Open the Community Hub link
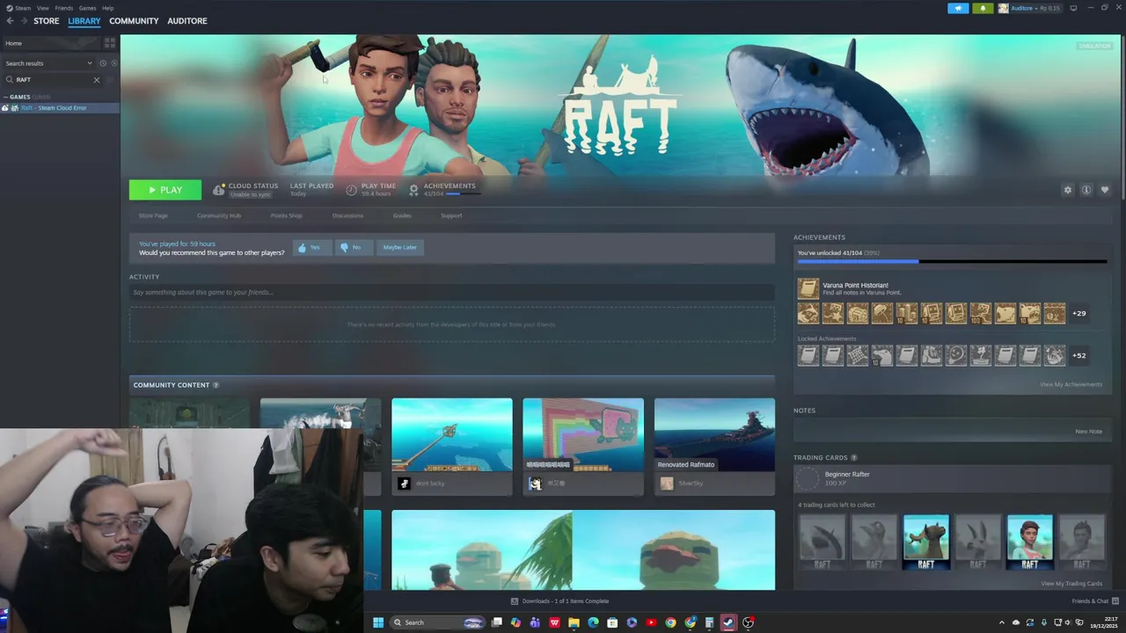The width and height of the screenshot is (1126, 633). (x=219, y=215)
